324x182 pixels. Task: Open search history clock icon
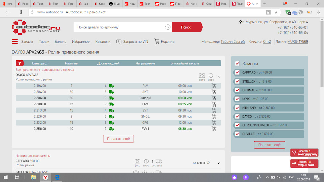click(x=168, y=27)
